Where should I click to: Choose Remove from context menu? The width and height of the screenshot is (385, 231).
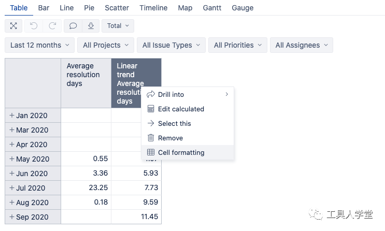pyautogui.click(x=188, y=138)
